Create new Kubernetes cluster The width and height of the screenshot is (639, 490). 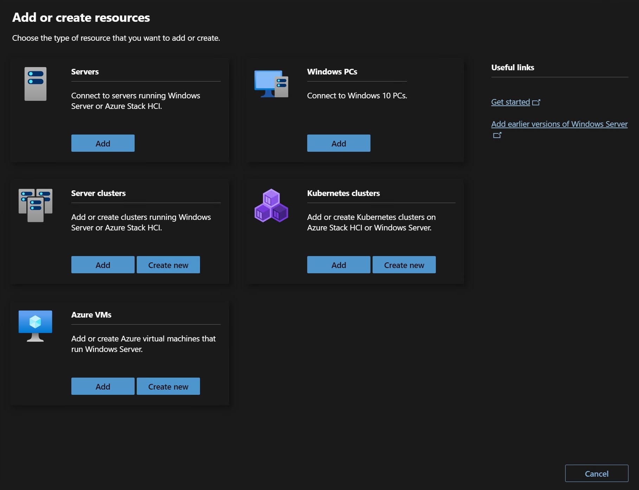click(x=404, y=265)
